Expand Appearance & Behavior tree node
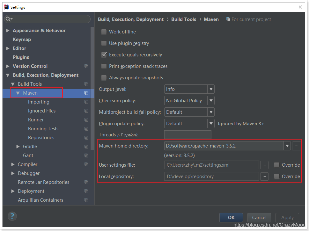This screenshot has width=309, height=231. click(8, 31)
